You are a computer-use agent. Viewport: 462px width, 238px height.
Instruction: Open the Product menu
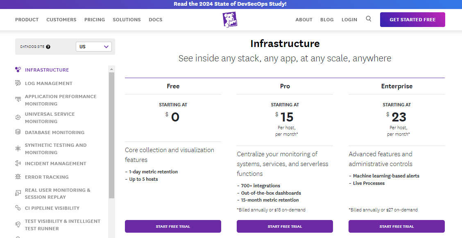click(27, 20)
